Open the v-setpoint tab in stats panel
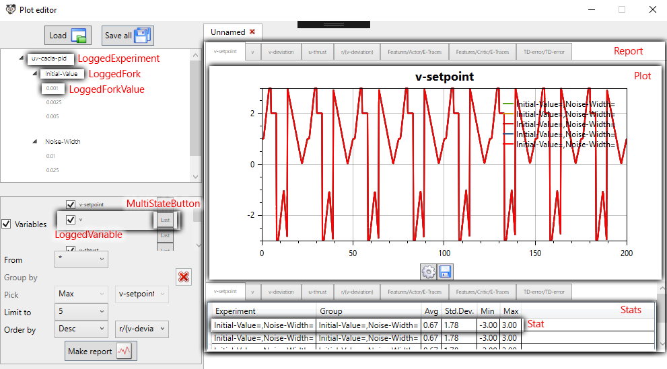Screen dimensions: 667x369 point(225,291)
